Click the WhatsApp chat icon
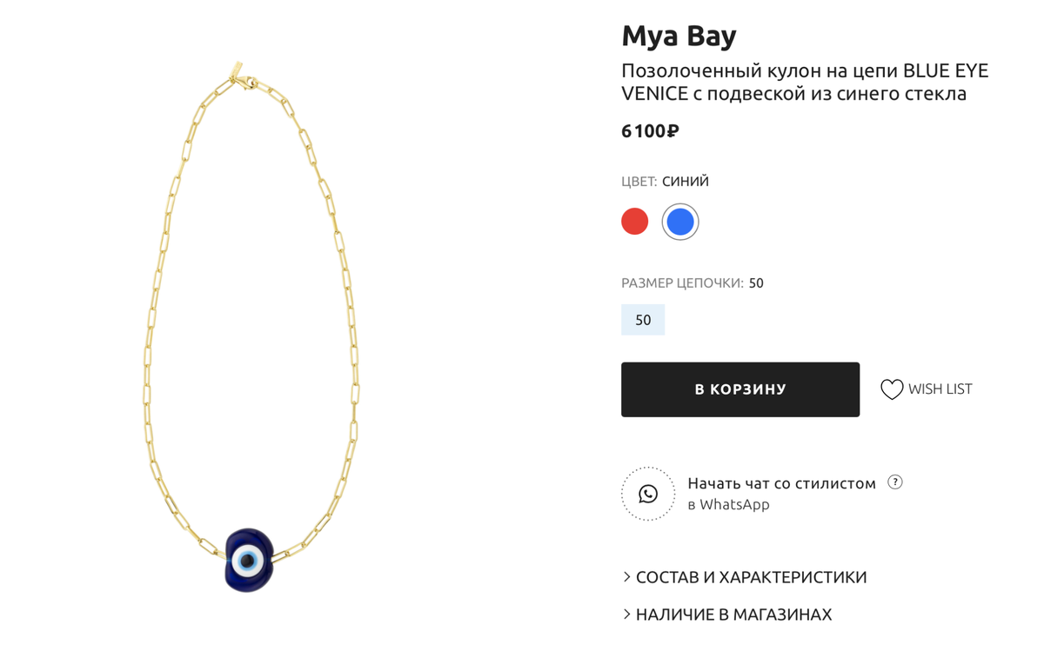The image size is (1044, 651). coord(648,494)
